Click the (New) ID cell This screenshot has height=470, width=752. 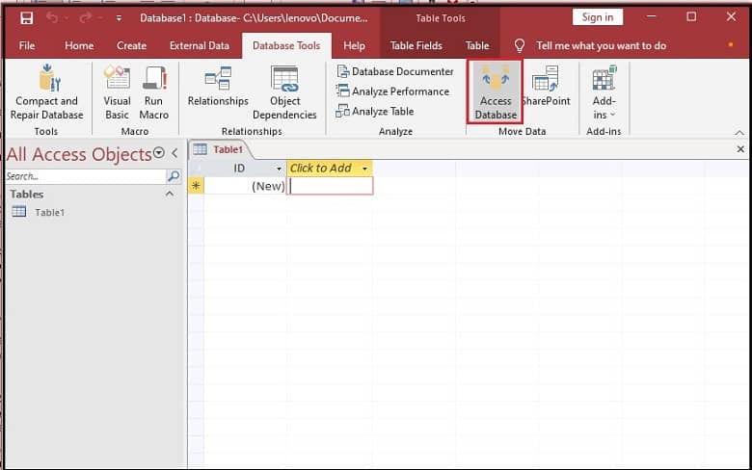tap(245, 186)
